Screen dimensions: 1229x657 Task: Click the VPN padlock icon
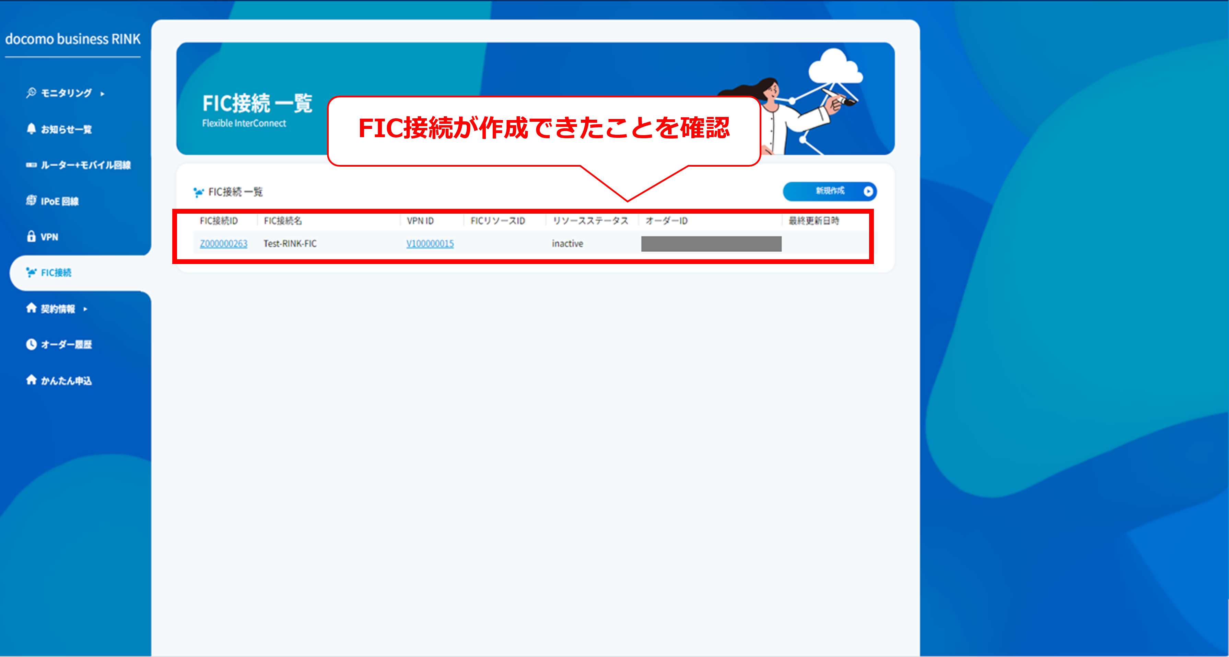click(31, 237)
